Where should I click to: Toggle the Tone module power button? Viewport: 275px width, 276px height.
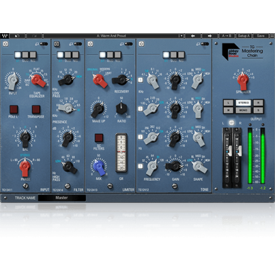(141, 44)
